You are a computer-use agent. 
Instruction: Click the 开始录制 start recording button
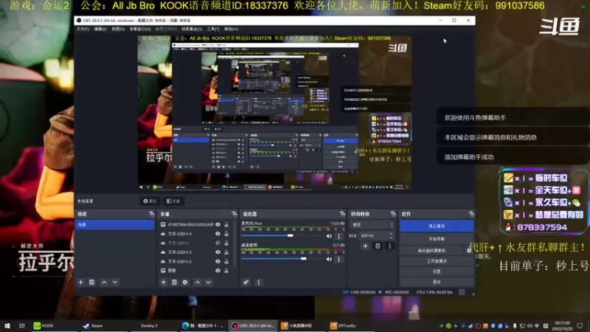tap(437, 238)
